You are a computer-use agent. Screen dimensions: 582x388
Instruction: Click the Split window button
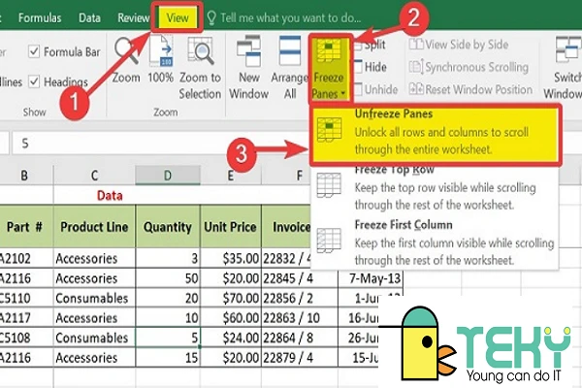[371, 45]
